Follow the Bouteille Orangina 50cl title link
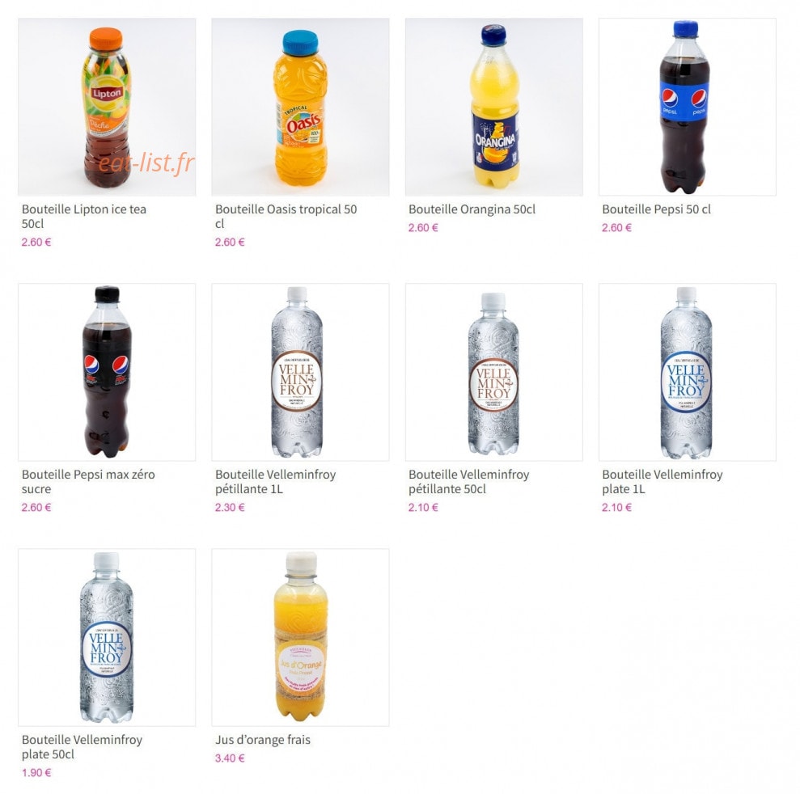This screenshot has width=800, height=794. tap(472, 209)
